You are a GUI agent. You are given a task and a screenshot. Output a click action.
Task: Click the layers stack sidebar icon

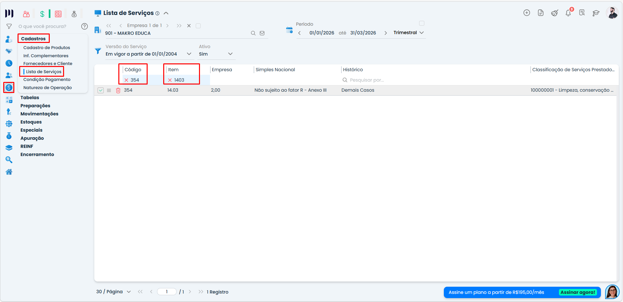pyautogui.click(x=9, y=148)
